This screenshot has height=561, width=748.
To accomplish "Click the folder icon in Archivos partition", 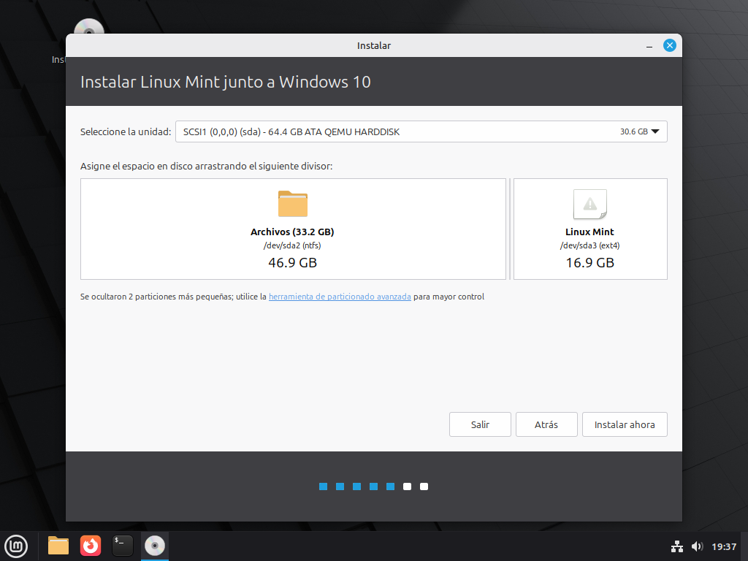I will [x=292, y=204].
